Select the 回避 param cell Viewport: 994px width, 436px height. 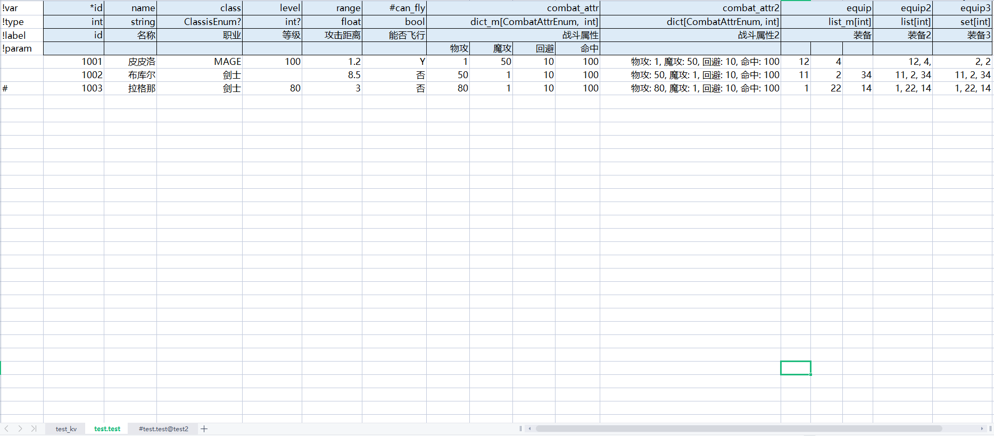point(534,48)
